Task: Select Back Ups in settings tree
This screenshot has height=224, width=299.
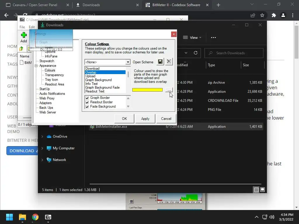Action: [x=46, y=108]
